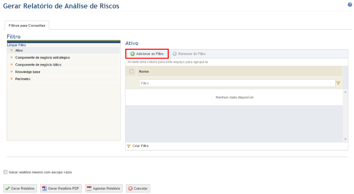Click the orange bullet beside Ativo
Screen dimensions: 354x194
pyautogui.click(x=12, y=50)
